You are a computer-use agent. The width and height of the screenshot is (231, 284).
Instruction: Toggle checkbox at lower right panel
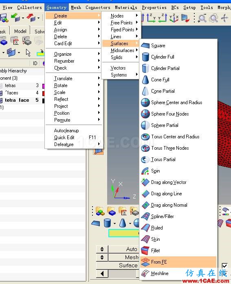pos(224,266)
